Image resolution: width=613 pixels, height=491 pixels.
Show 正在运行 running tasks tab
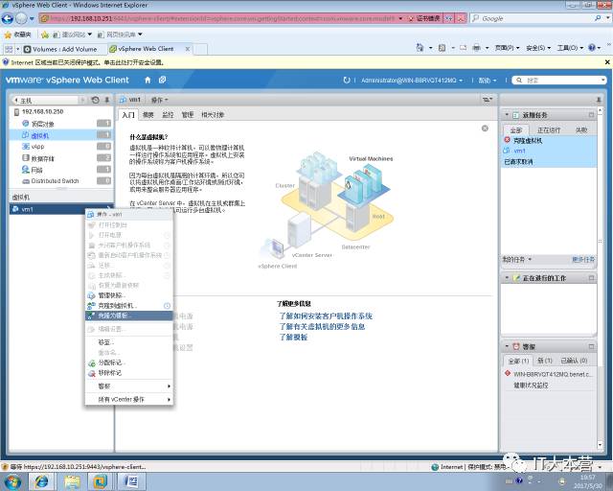[549, 130]
